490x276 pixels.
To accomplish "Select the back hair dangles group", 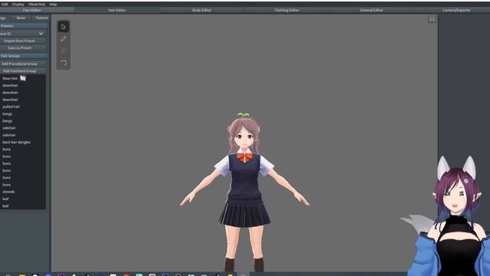I will (22, 142).
